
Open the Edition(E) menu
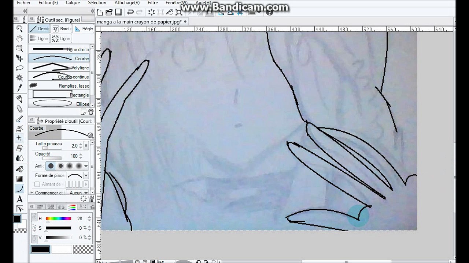tap(48, 3)
